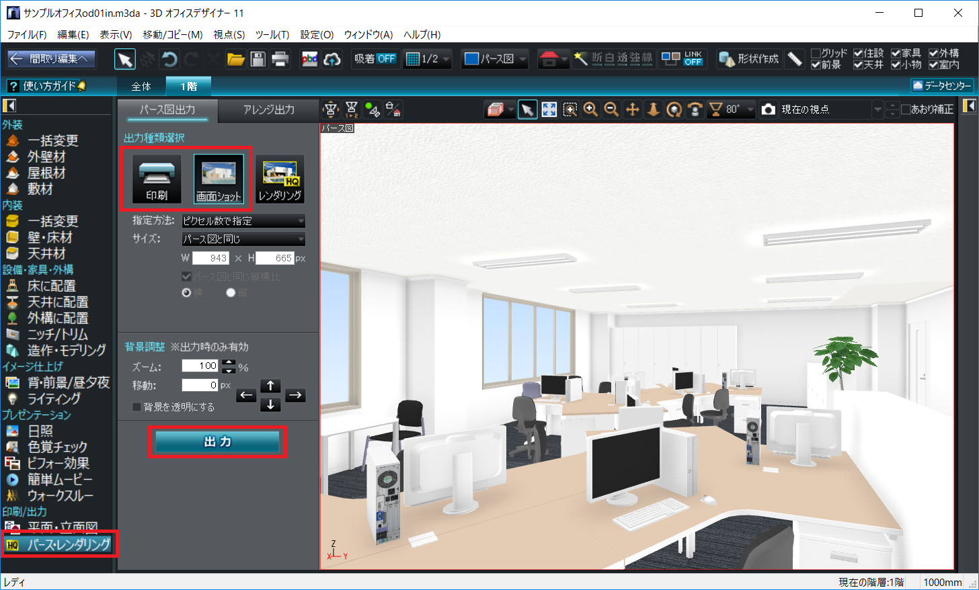Click the printer icon in main toolbar
This screenshot has height=590, width=979.
(280, 59)
